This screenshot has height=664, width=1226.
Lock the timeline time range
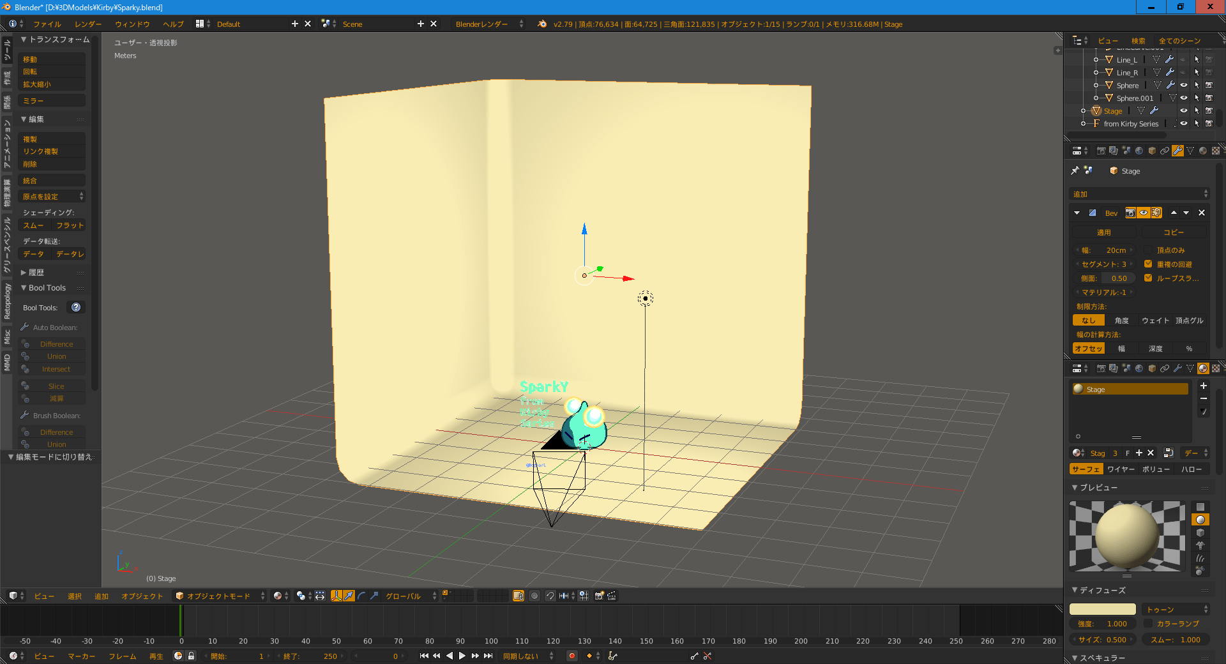pyautogui.click(x=191, y=656)
